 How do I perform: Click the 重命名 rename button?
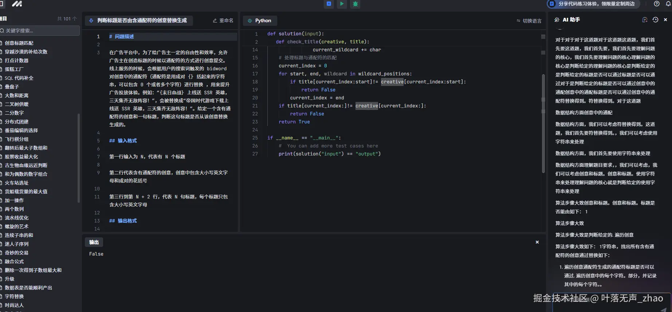[223, 21]
